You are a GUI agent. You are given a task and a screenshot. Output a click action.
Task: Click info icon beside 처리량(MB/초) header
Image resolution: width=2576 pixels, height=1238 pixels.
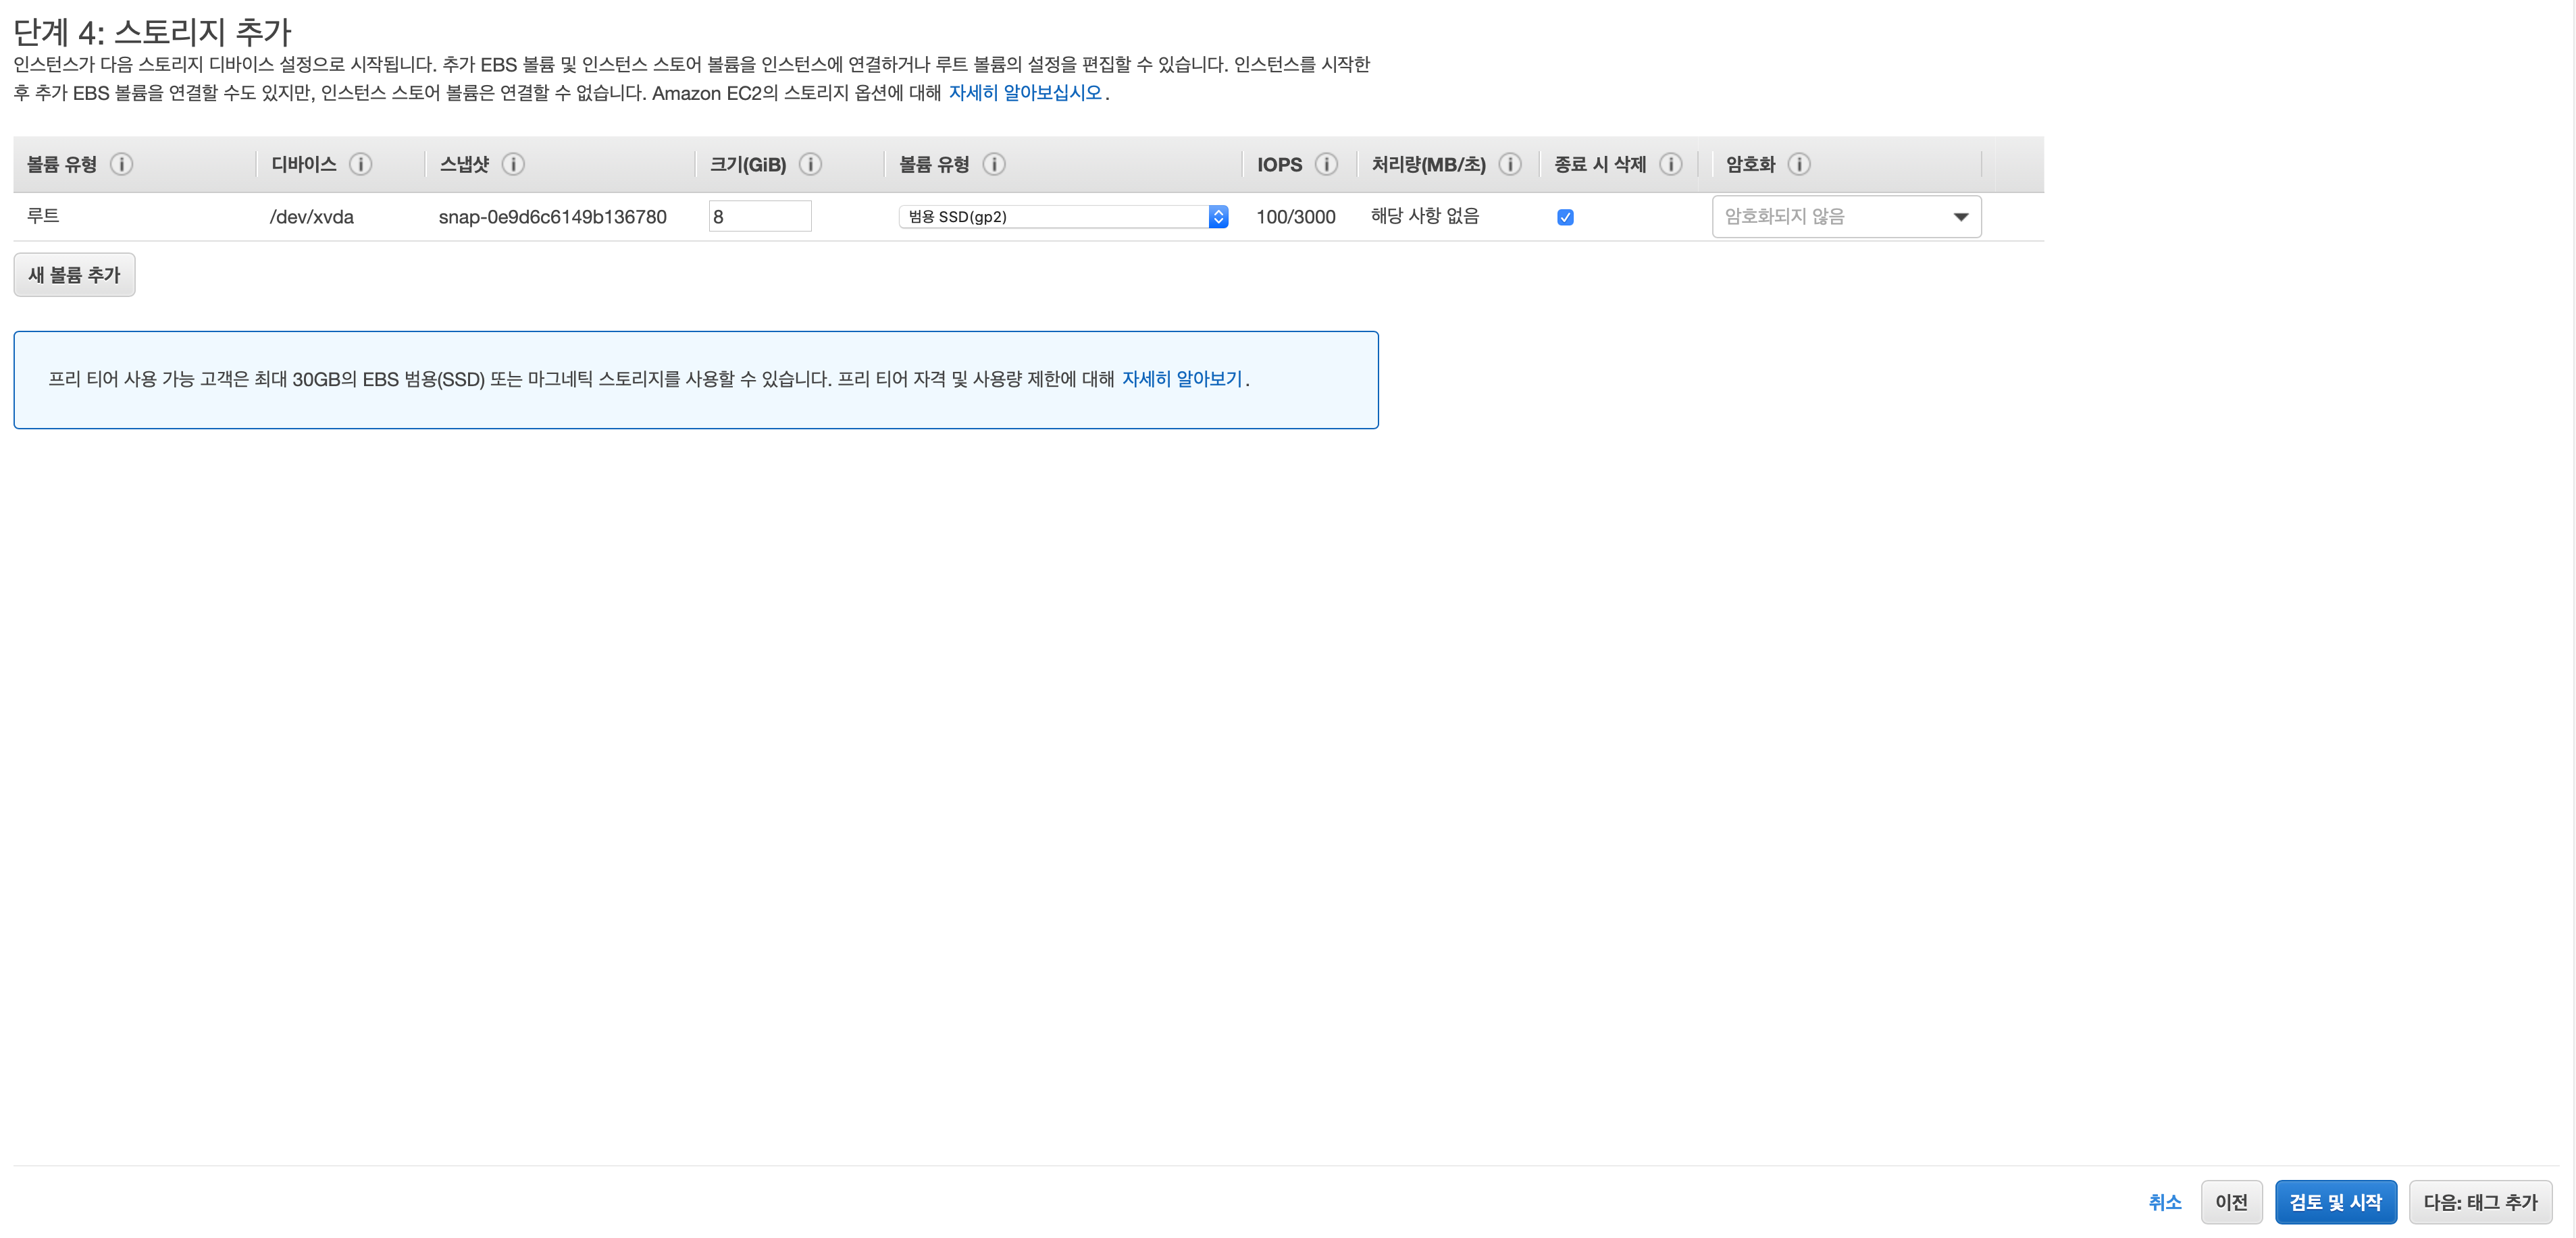1510,164
